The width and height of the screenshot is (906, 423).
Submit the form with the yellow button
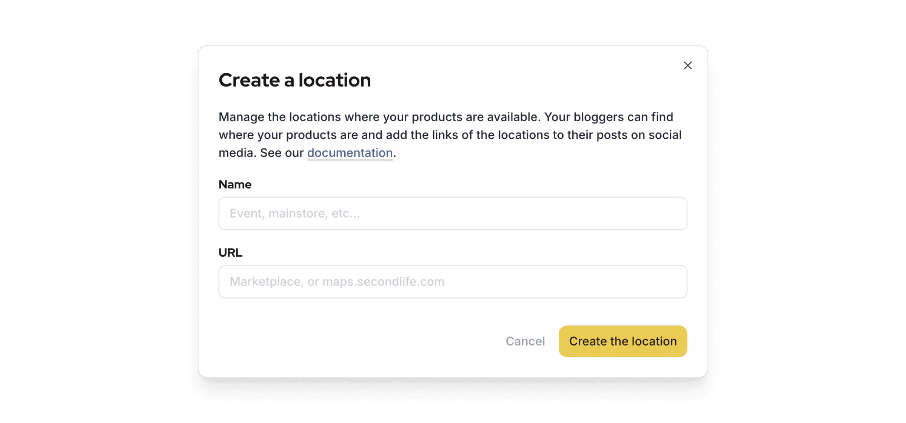623,341
